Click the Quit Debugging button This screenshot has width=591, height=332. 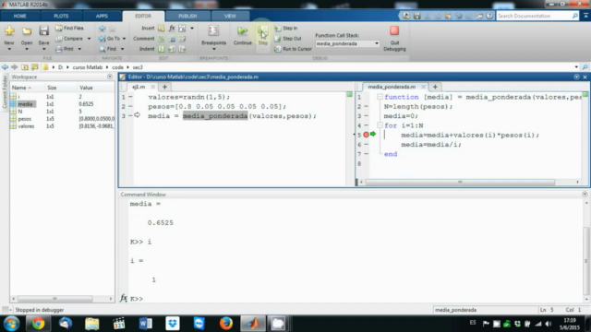[394, 38]
